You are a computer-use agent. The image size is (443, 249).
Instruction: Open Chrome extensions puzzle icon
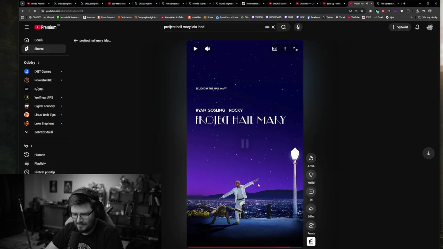(408, 11)
